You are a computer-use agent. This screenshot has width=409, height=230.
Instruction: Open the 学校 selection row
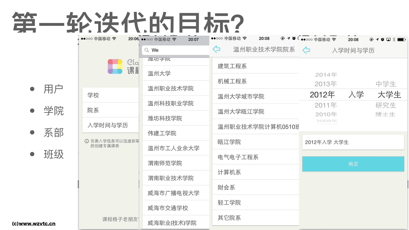click(x=110, y=95)
